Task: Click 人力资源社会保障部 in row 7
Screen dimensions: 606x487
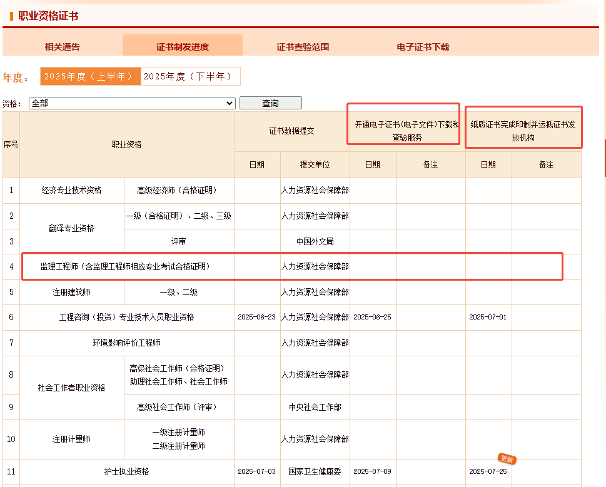Action: [x=315, y=343]
